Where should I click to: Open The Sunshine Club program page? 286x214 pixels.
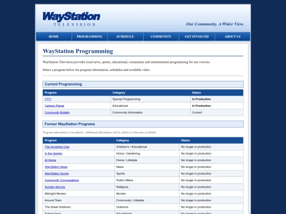57,147
